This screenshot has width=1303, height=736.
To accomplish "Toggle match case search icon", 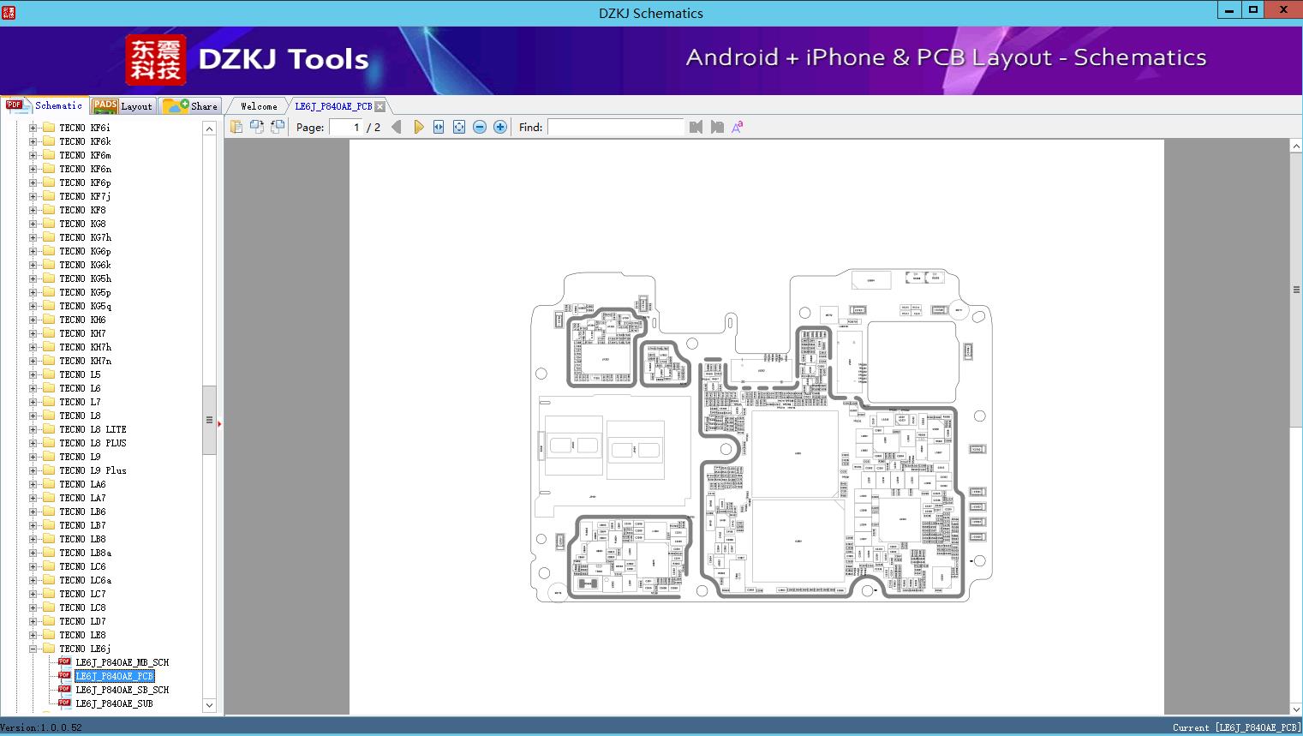I will pos(737,127).
